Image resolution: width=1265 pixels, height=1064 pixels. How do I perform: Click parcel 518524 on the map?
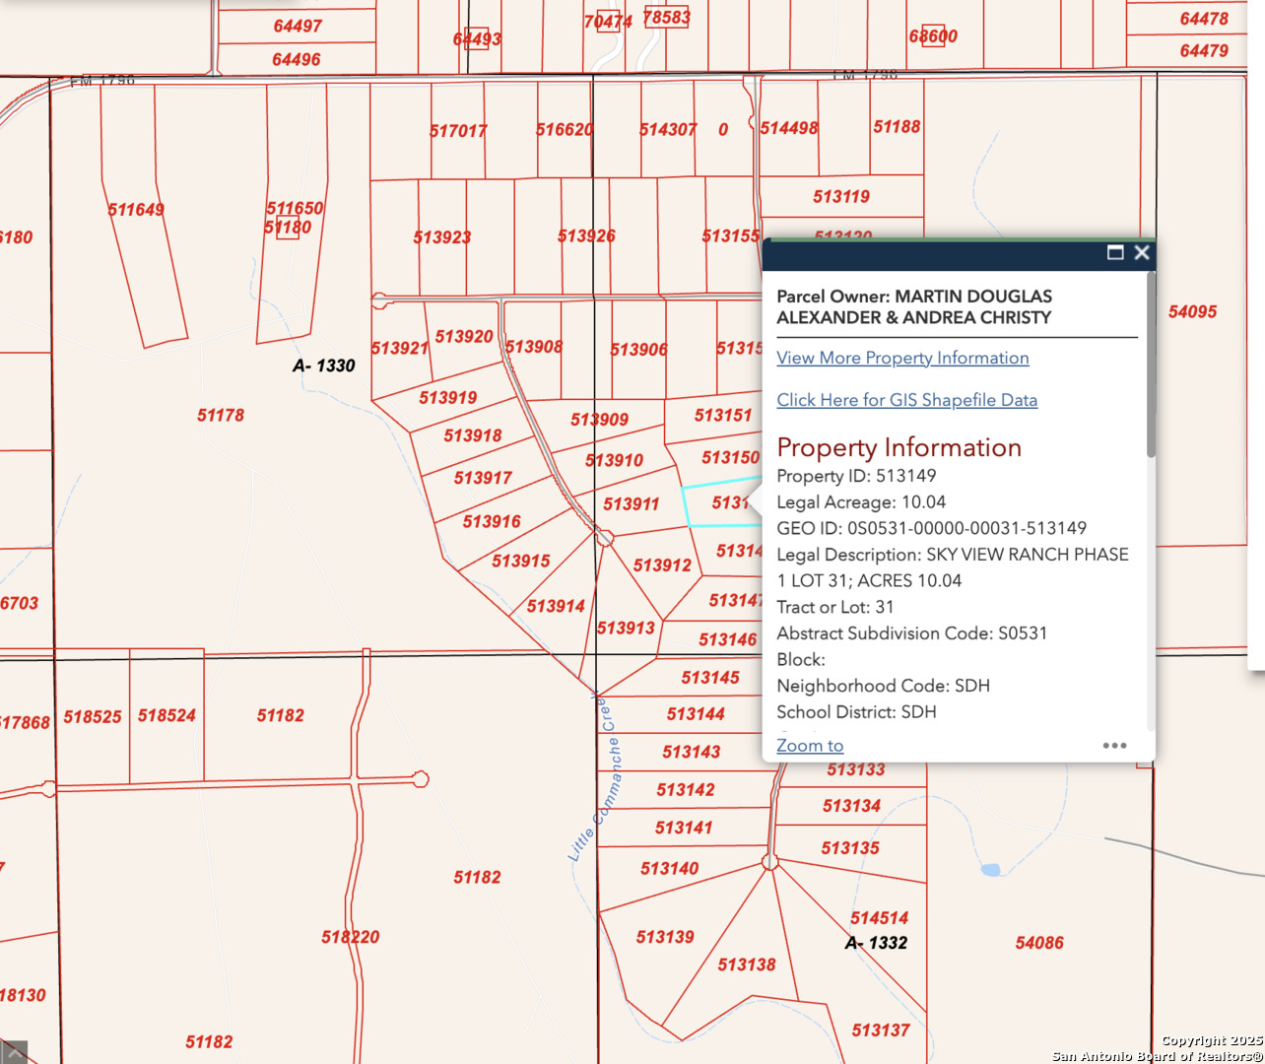pyautogui.click(x=166, y=716)
